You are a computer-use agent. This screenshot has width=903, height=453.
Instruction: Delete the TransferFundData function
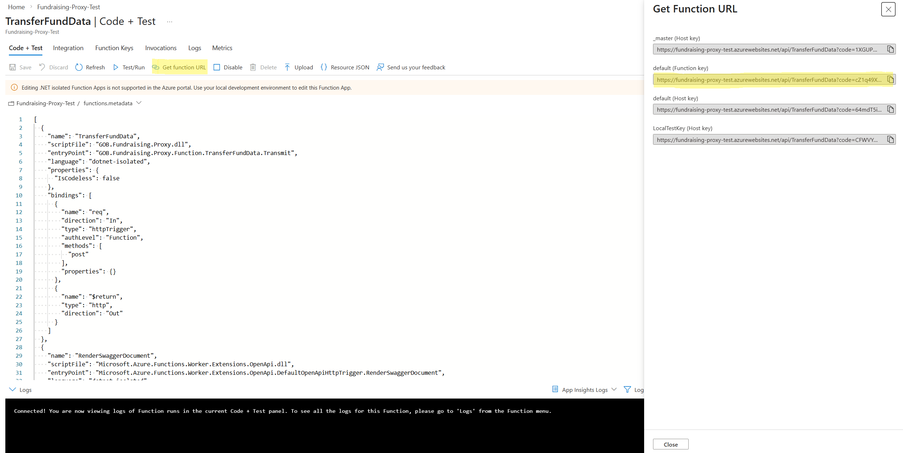263,67
